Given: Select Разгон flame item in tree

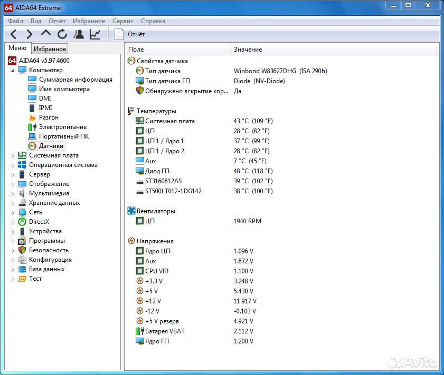Looking at the screenshot, I should (x=49, y=117).
